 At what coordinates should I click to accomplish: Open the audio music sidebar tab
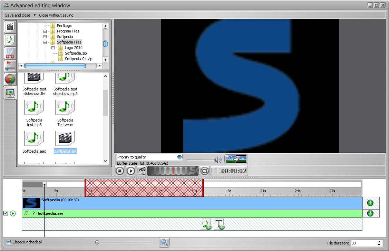pyautogui.click(x=10, y=40)
